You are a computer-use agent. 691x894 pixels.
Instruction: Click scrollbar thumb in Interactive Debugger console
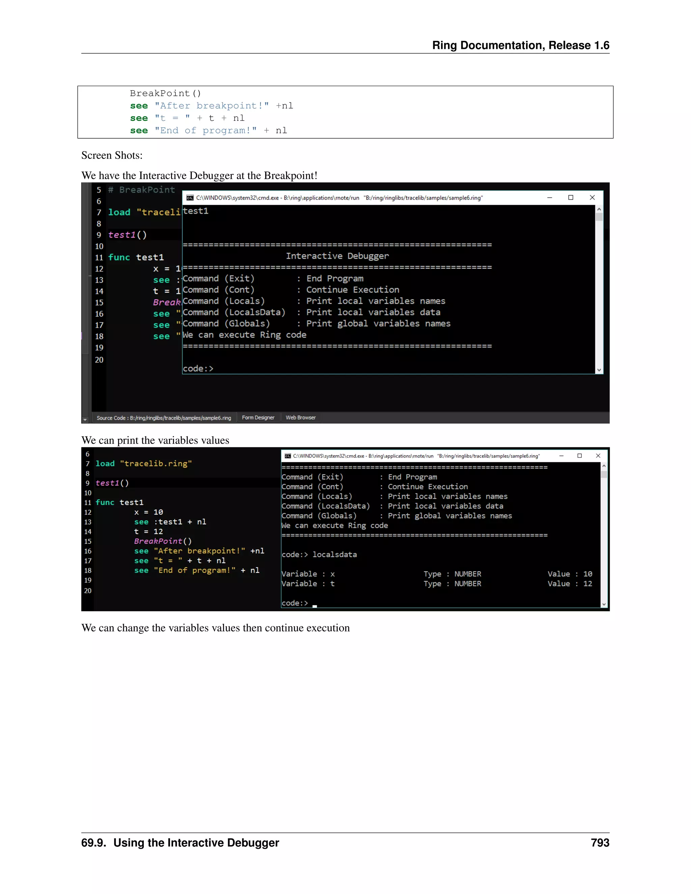pyautogui.click(x=599, y=217)
